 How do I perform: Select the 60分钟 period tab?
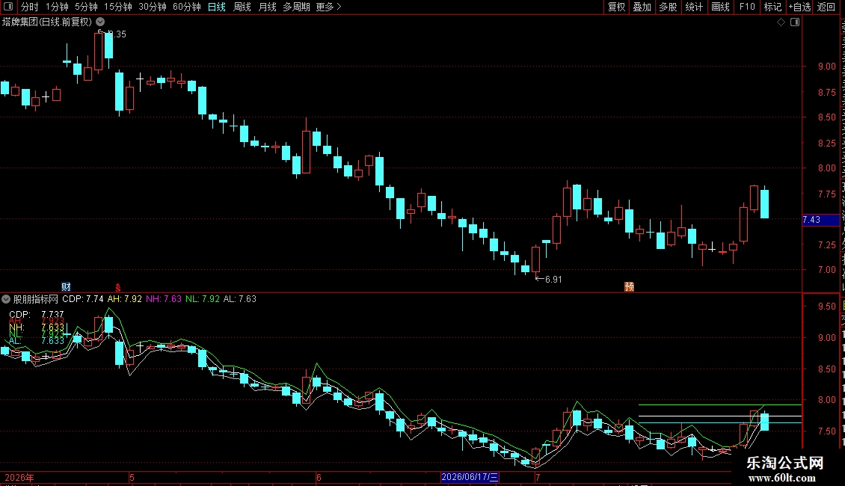(x=187, y=7)
